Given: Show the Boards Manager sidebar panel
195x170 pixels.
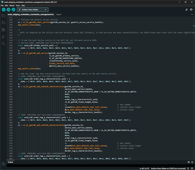Looking at the screenshot, I should tap(3, 22).
